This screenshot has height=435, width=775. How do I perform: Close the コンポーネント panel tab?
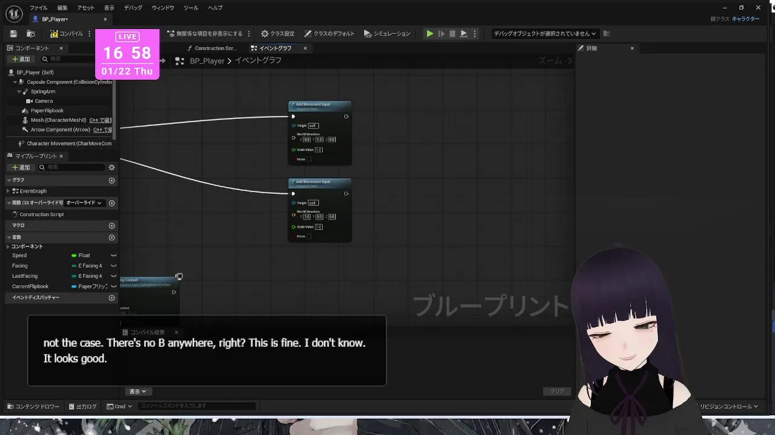click(61, 48)
